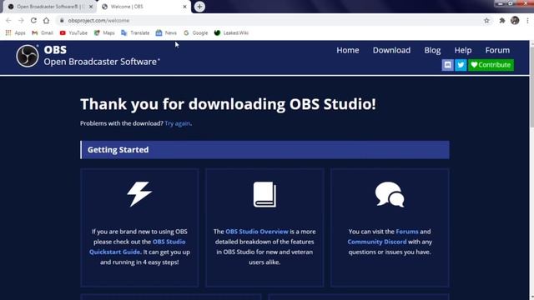Viewport: 534px width, 300px height.
Task: Open the Forums link in the community card
Action: (x=407, y=232)
